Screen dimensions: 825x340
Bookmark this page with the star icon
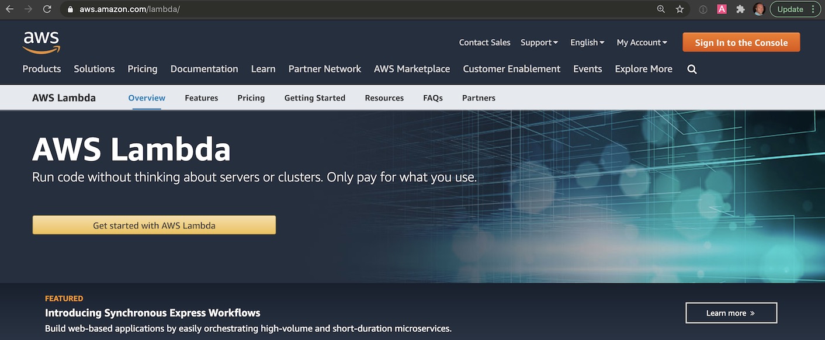(679, 9)
